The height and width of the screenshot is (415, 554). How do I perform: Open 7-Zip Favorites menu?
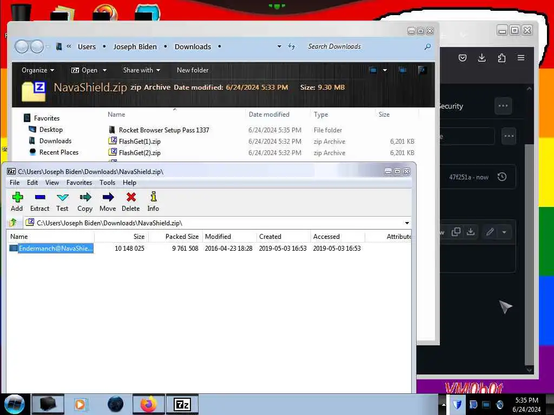79,183
